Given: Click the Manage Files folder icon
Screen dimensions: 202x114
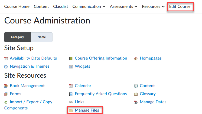Looking at the screenshot, I should [71, 110].
